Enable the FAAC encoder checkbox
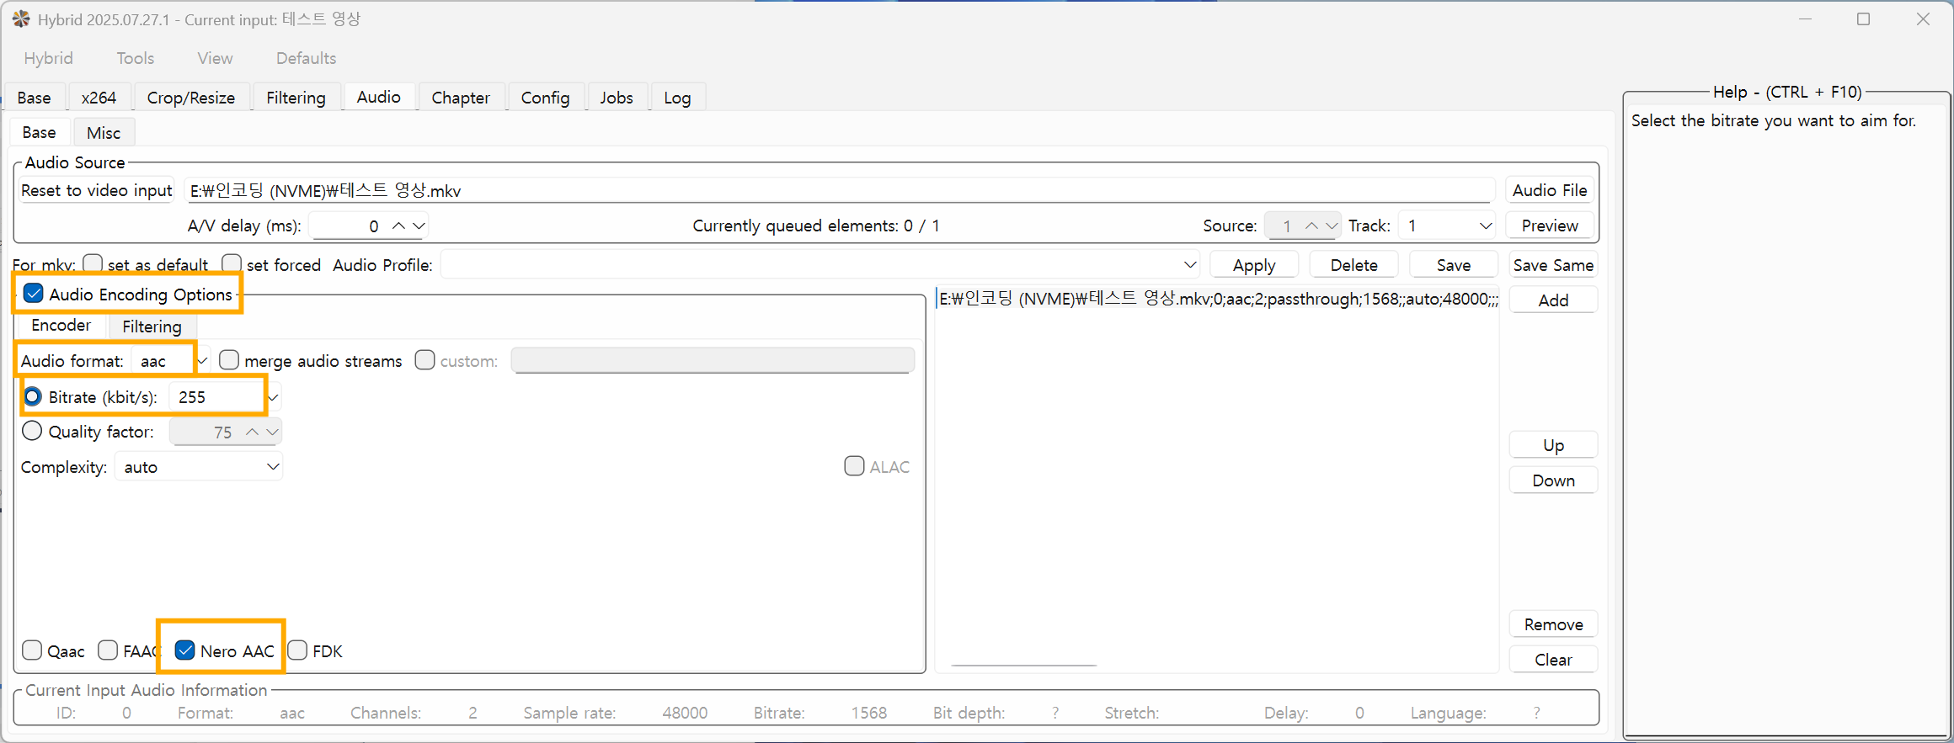 (108, 650)
